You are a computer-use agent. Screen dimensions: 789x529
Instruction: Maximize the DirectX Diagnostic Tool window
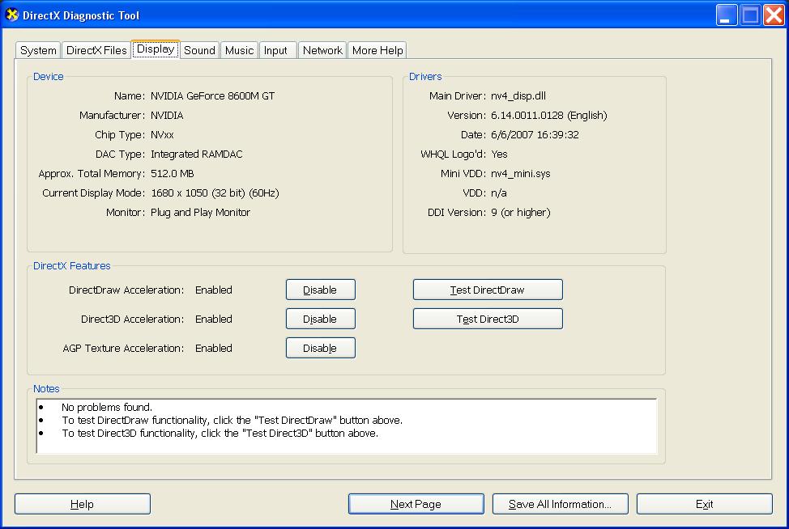[750, 15]
